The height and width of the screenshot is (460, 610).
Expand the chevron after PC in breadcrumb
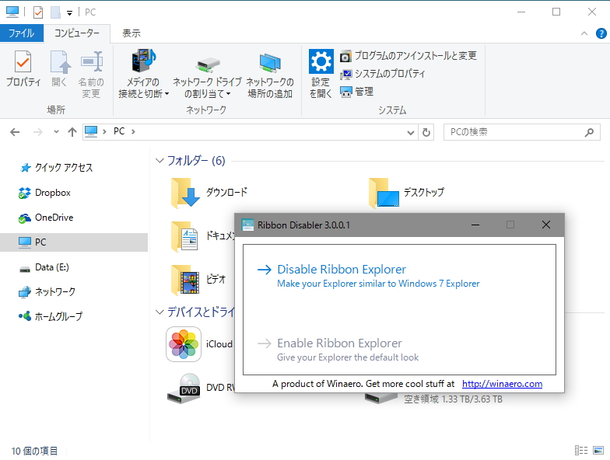click(x=134, y=132)
